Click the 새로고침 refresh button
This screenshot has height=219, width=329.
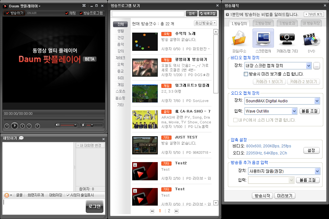208,14
